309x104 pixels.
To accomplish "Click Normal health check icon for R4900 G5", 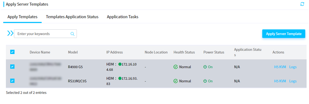I will pyautogui.click(x=176, y=67).
